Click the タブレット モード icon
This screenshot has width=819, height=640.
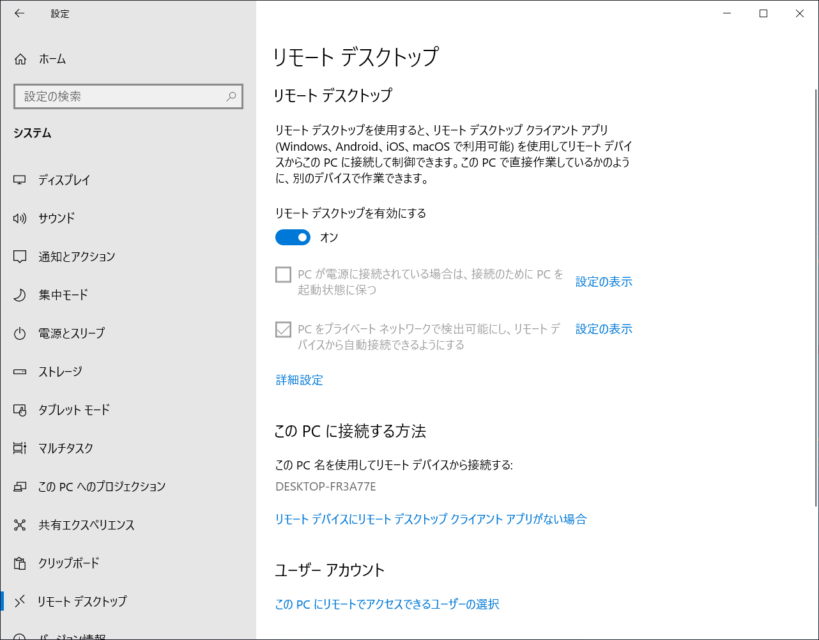point(20,409)
